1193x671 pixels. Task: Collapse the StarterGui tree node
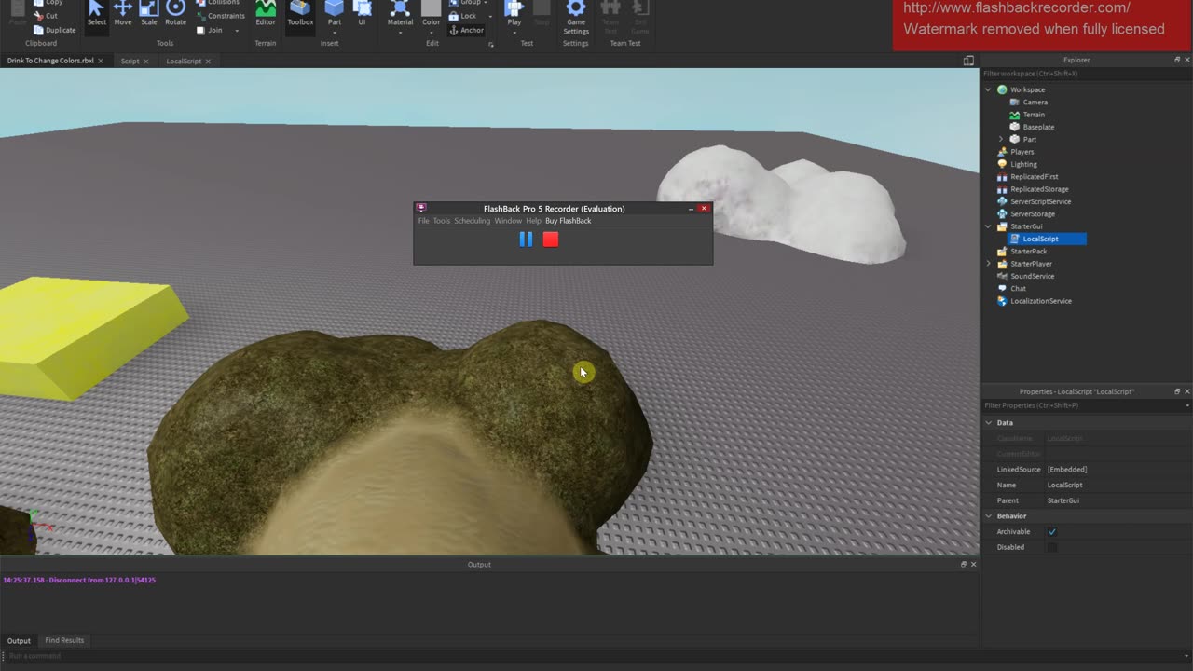(x=989, y=226)
